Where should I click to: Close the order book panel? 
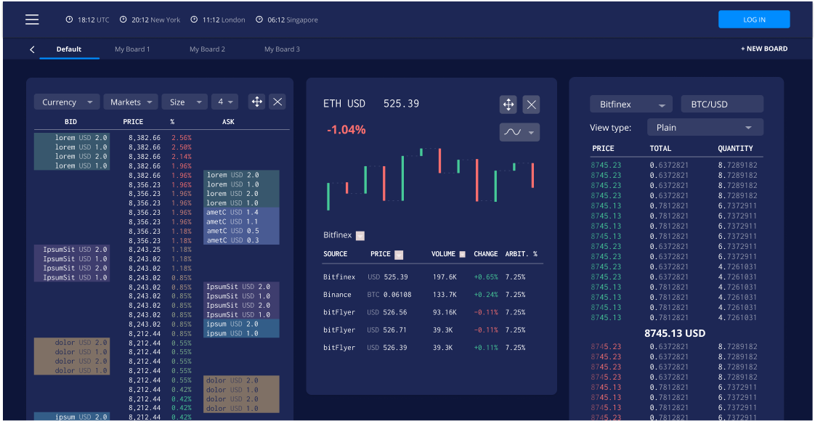(x=277, y=102)
